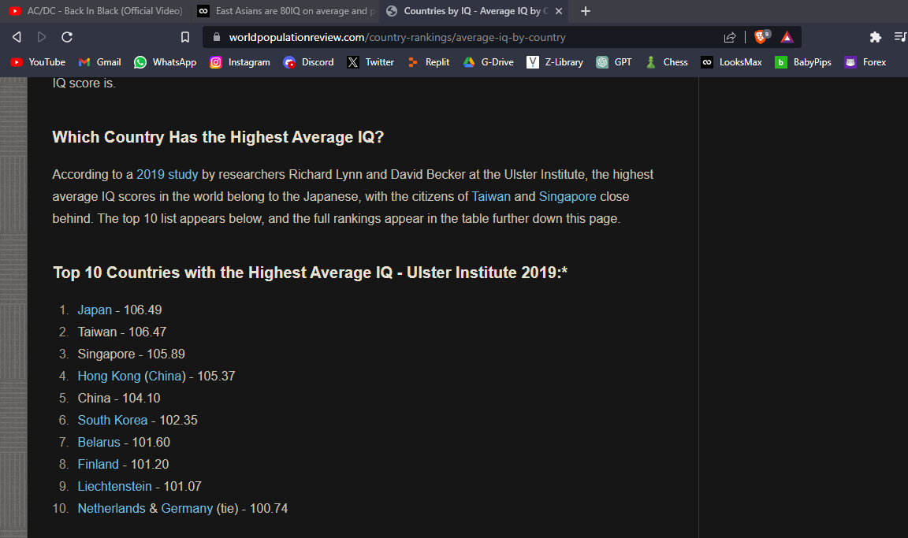
Task: Open the South Korea list link
Action: (x=112, y=420)
